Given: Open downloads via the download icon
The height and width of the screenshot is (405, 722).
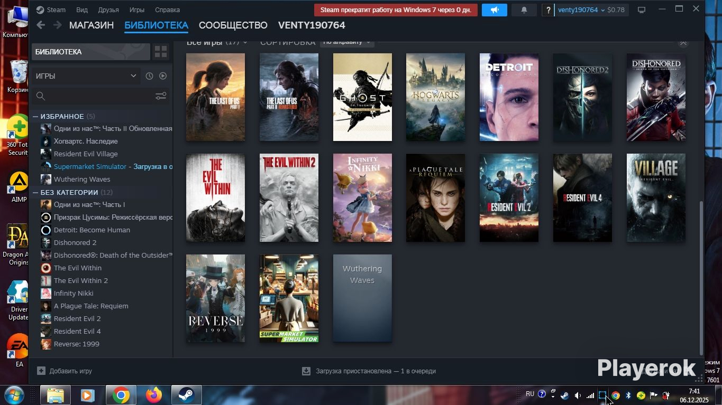Looking at the screenshot, I should (x=306, y=371).
